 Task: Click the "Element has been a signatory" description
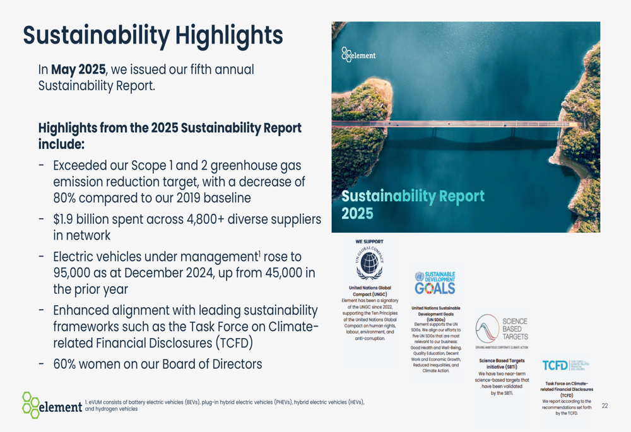tap(370, 319)
